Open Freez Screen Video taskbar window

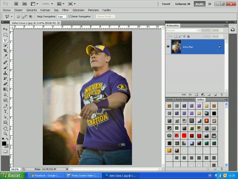pyautogui.click(x=83, y=176)
